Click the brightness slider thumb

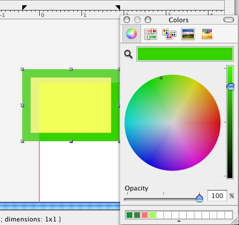click(230, 87)
